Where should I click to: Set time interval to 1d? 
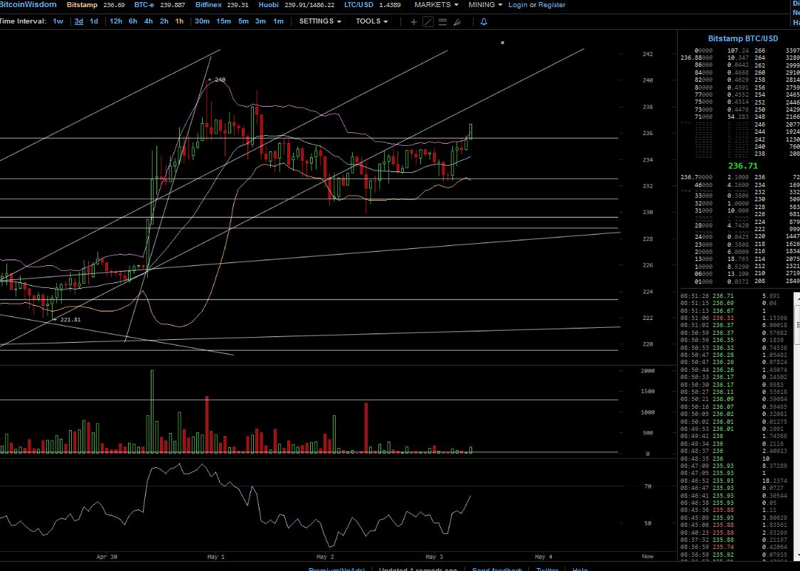[x=94, y=21]
